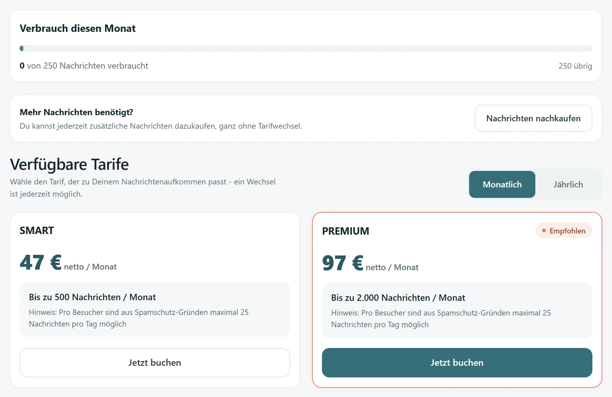
Task: Click the orange dot in Empfohlen badge
Action: (544, 231)
